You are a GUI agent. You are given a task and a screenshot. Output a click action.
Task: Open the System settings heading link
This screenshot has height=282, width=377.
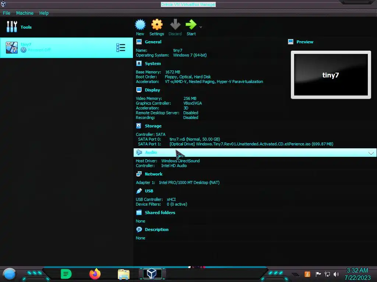click(x=153, y=64)
